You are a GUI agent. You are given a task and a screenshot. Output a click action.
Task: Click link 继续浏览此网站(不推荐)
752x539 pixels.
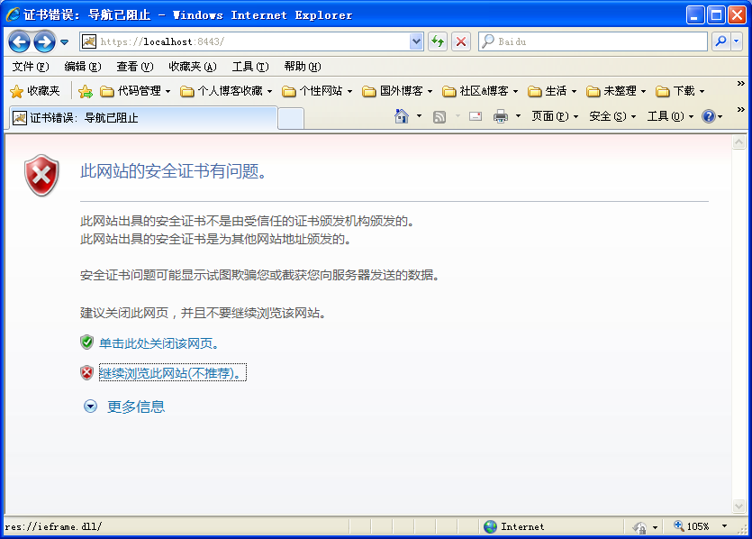pyautogui.click(x=173, y=373)
